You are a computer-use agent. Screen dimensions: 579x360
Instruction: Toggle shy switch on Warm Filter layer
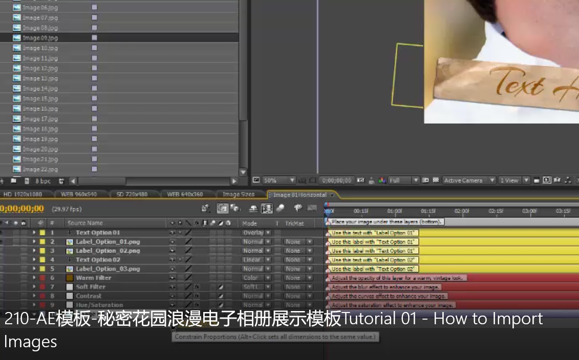[x=172, y=278]
